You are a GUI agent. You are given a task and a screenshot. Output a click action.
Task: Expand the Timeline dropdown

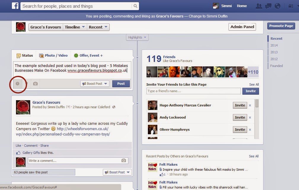pos(75,27)
